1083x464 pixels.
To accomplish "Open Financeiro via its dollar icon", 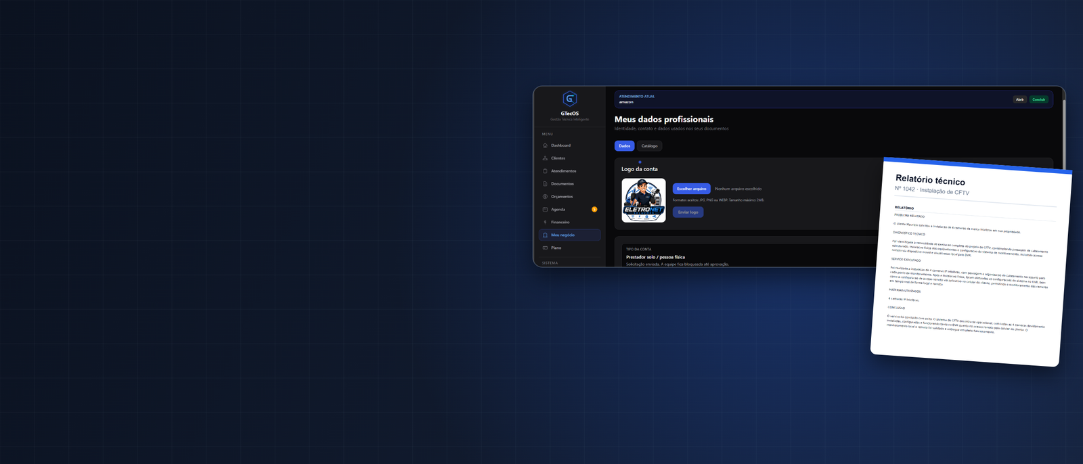I will tap(546, 223).
